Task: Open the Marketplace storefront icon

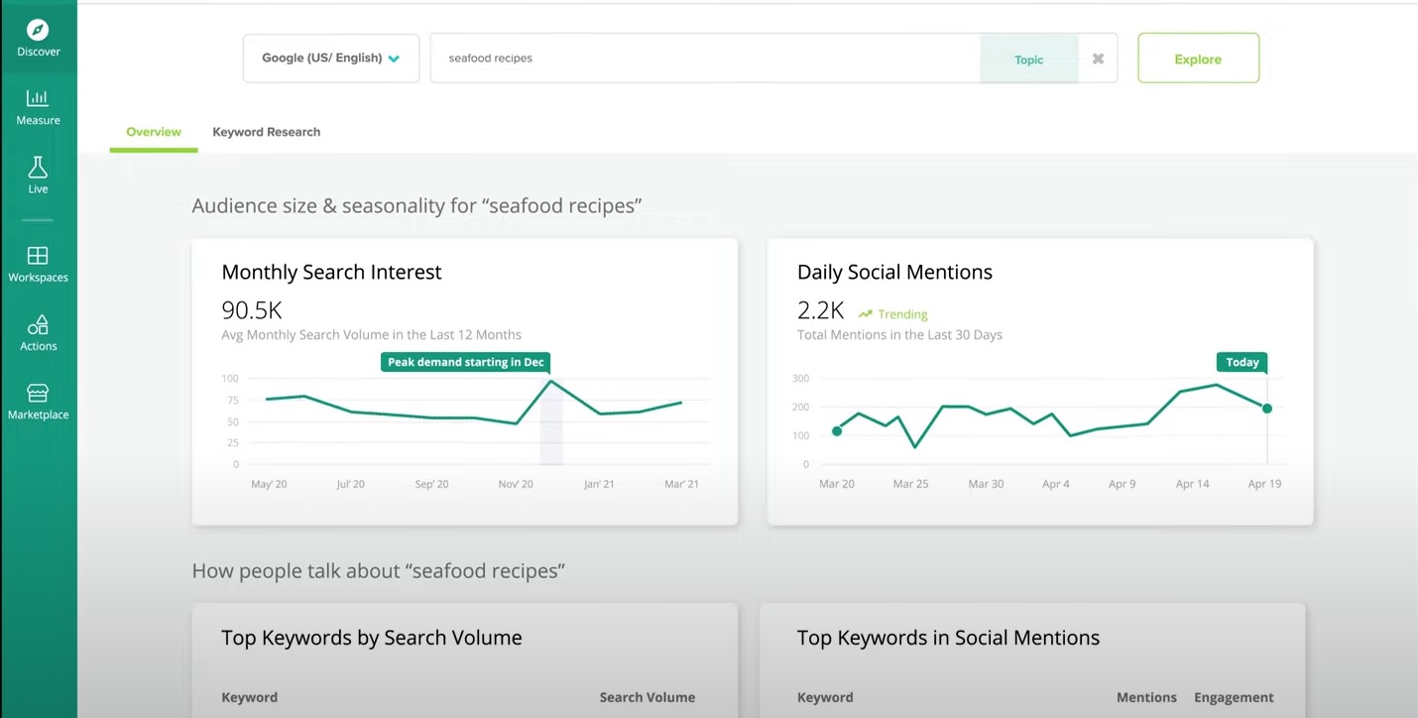Action: pos(38,394)
